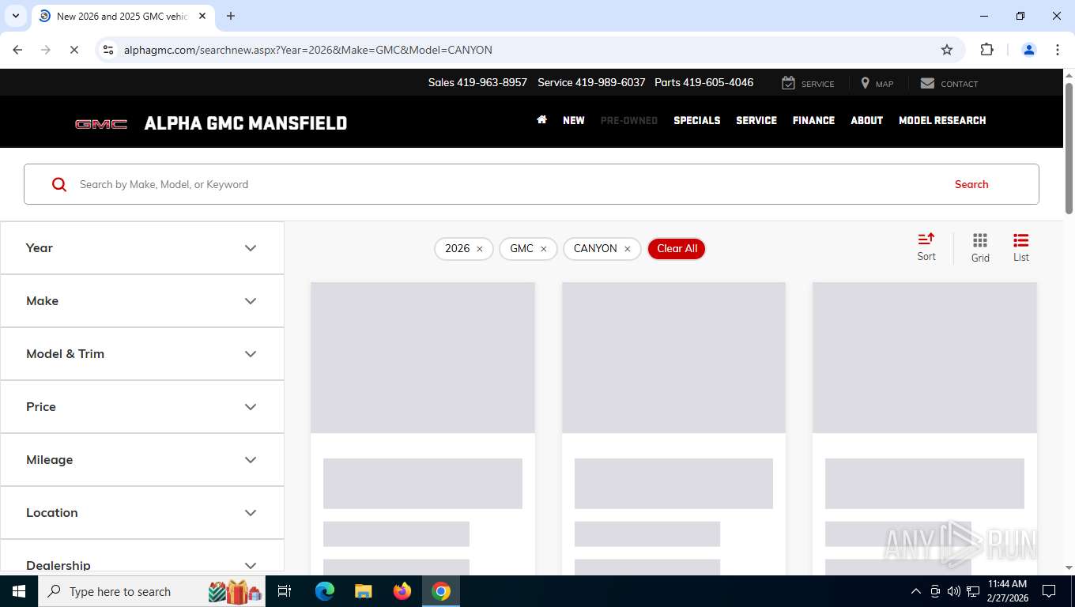Remove the CANYON model filter chip
This screenshot has height=607, width=1075.
628,249
